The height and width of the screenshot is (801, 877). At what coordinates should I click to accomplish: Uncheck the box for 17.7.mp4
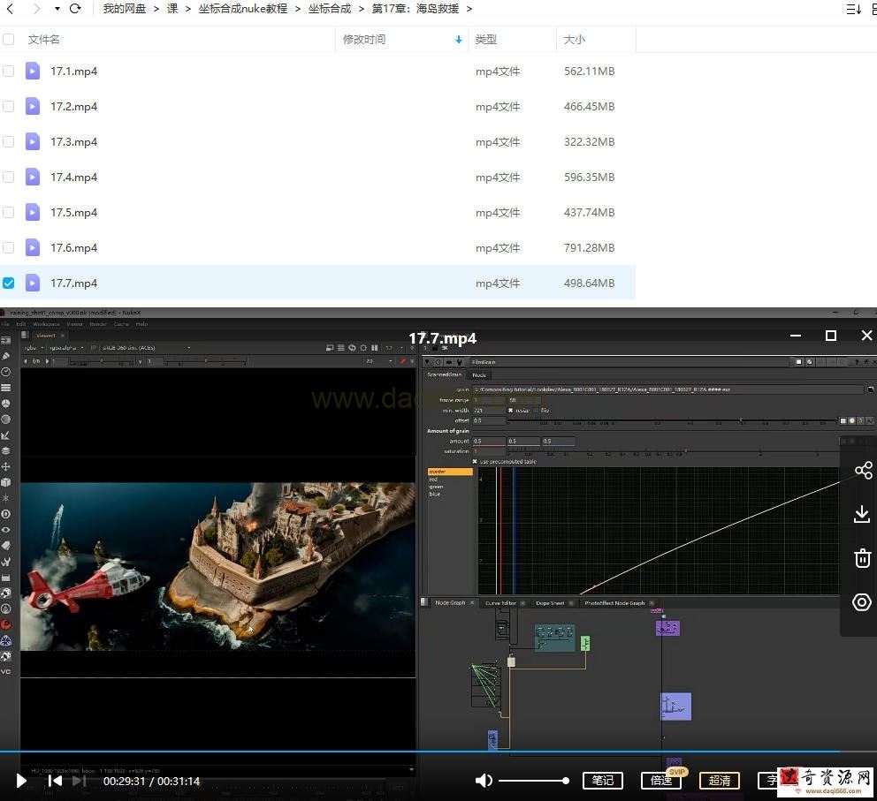click(x=8, y=283)
